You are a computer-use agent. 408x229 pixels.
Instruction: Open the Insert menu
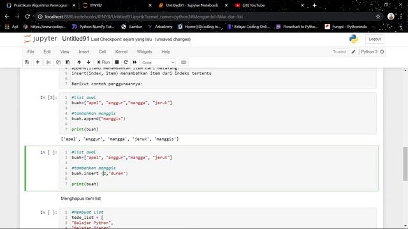(84, 52)
